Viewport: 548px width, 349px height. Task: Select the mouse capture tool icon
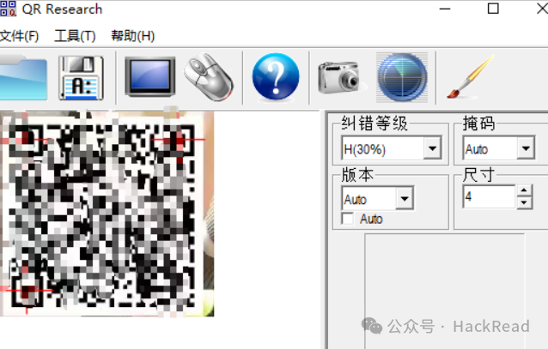[x=209, y=77]
